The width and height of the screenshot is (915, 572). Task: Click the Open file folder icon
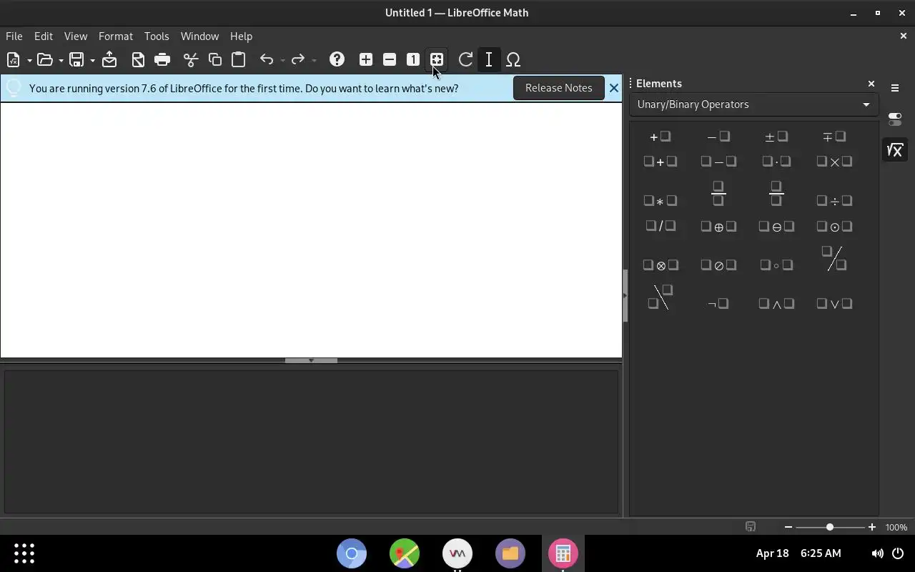coord(44,60)
